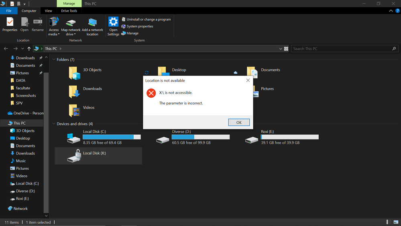This screenshot has width=401, height=226.
Task: Select Network in navigation pane
Action: click(20, 209)
